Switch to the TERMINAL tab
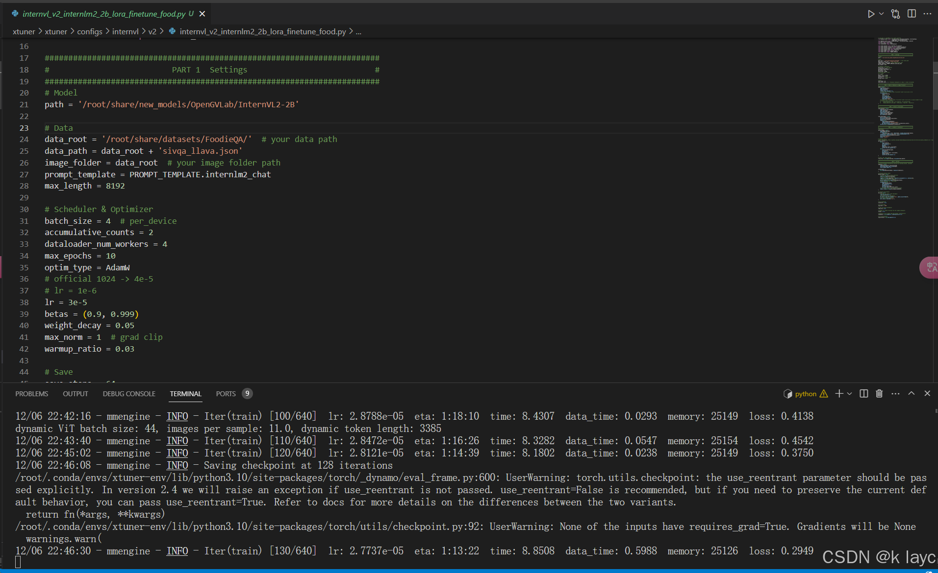The image size is (938, 573). tap(185, 394)
